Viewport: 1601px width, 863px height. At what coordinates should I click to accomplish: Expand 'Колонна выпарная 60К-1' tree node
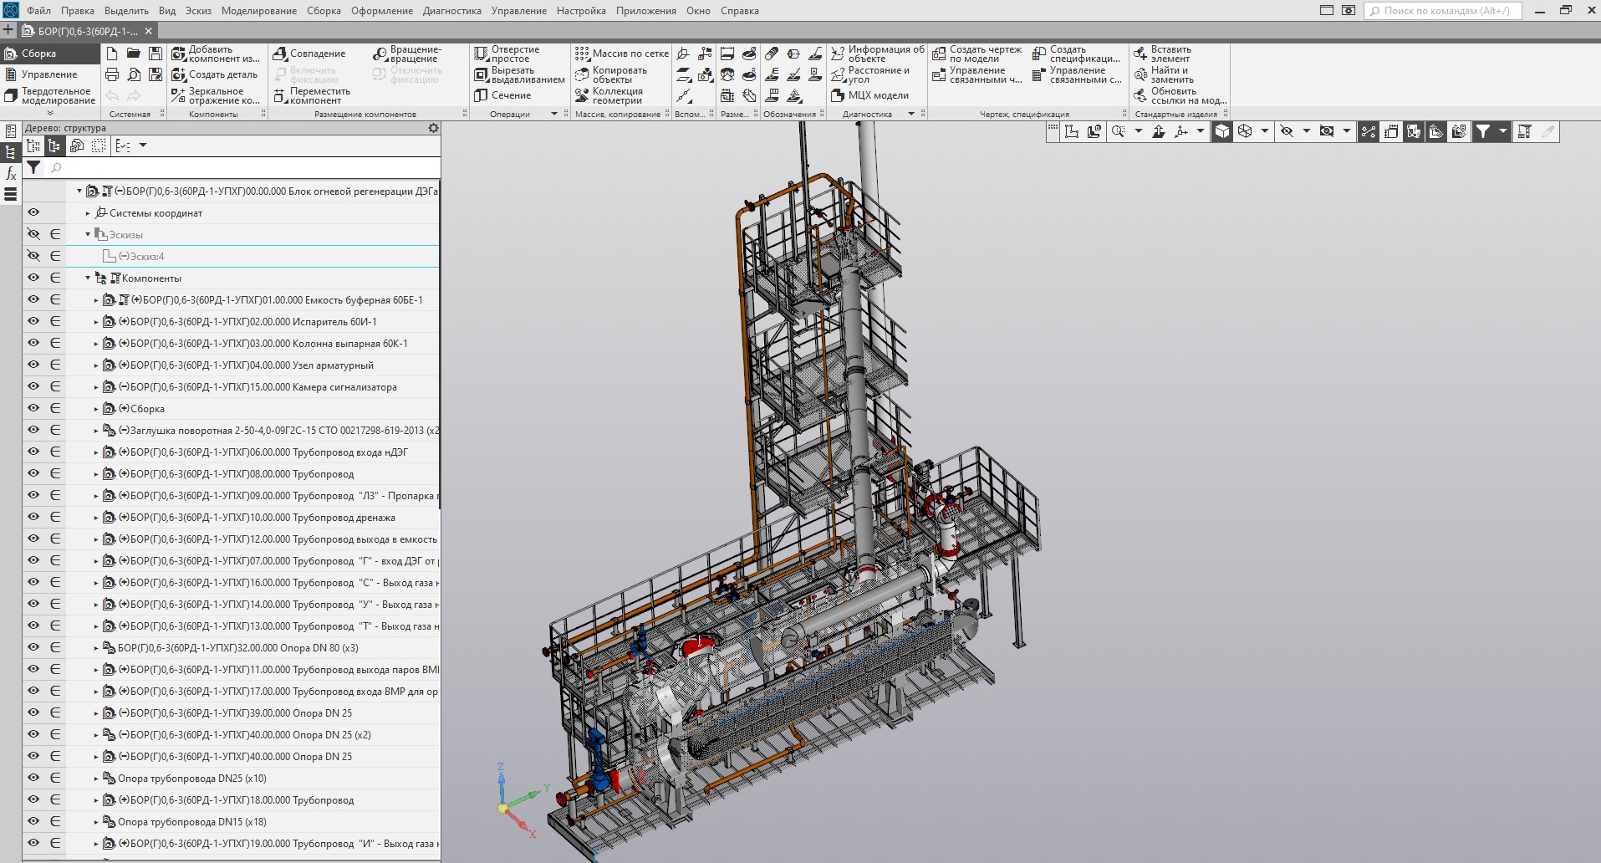tap(96, 344)
